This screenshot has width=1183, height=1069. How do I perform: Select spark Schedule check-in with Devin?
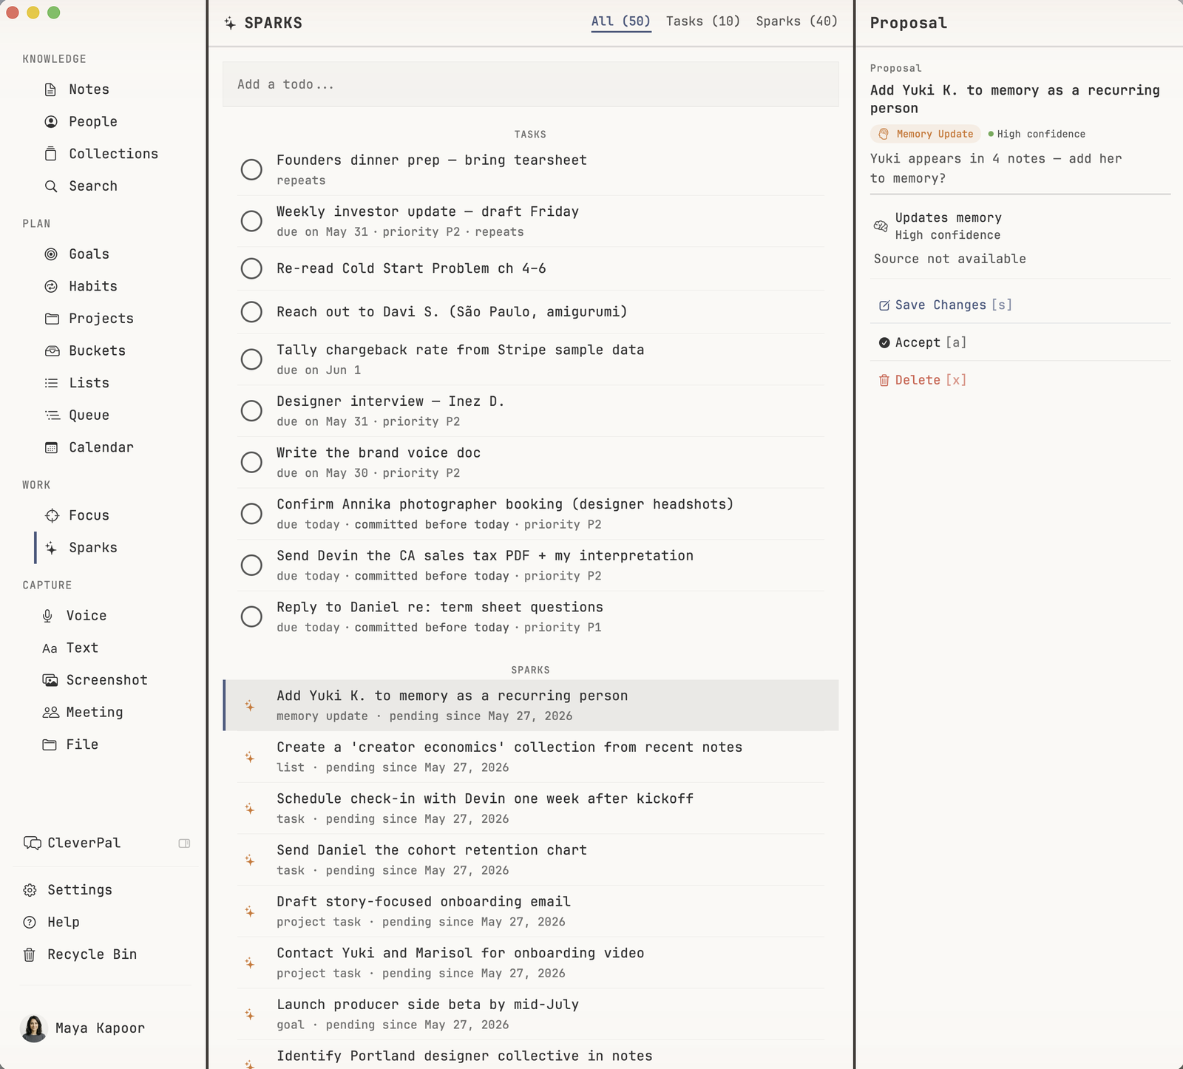531,808
